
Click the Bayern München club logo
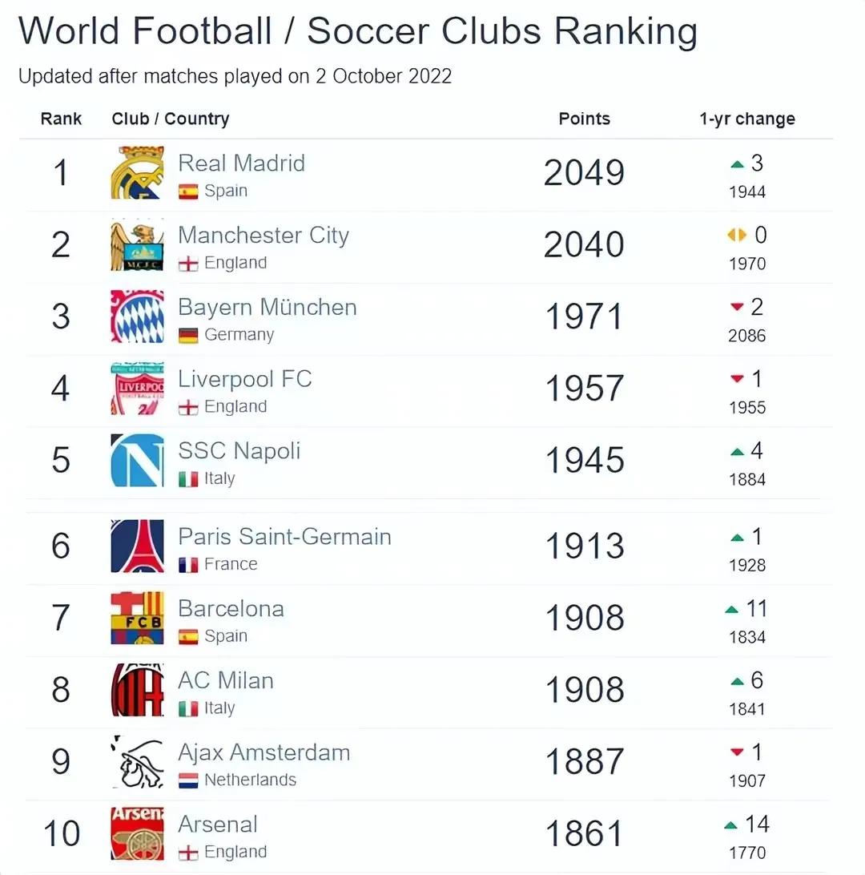pyautogui.click(x=137, y=317)
